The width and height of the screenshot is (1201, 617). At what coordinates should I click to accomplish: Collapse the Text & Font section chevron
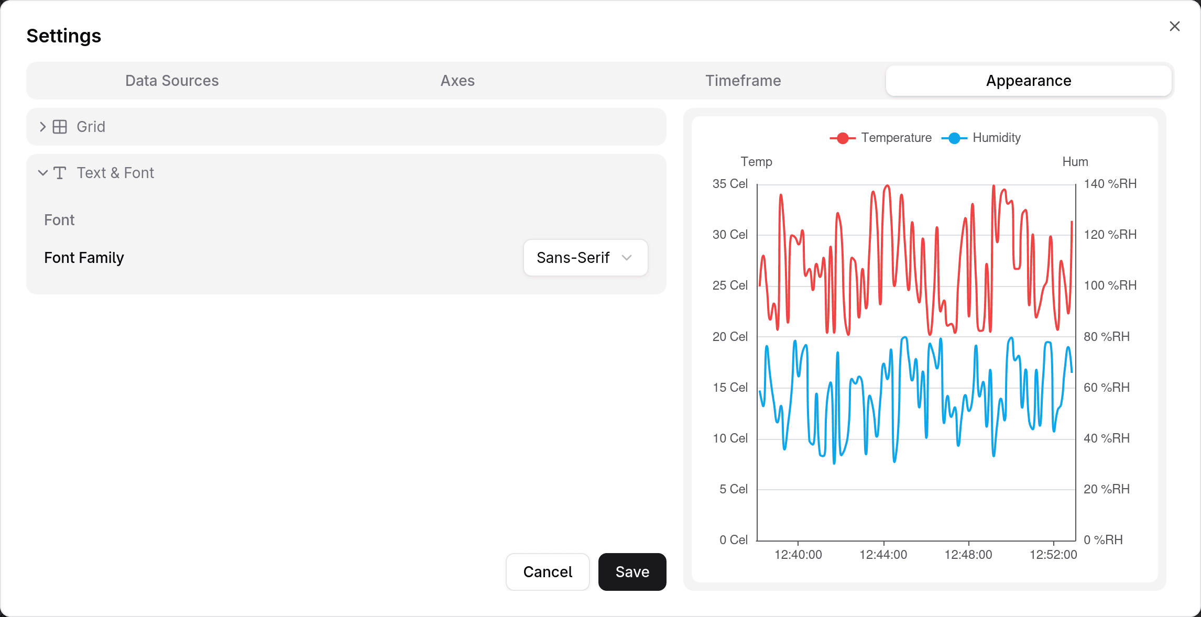(x=43, y=173)
